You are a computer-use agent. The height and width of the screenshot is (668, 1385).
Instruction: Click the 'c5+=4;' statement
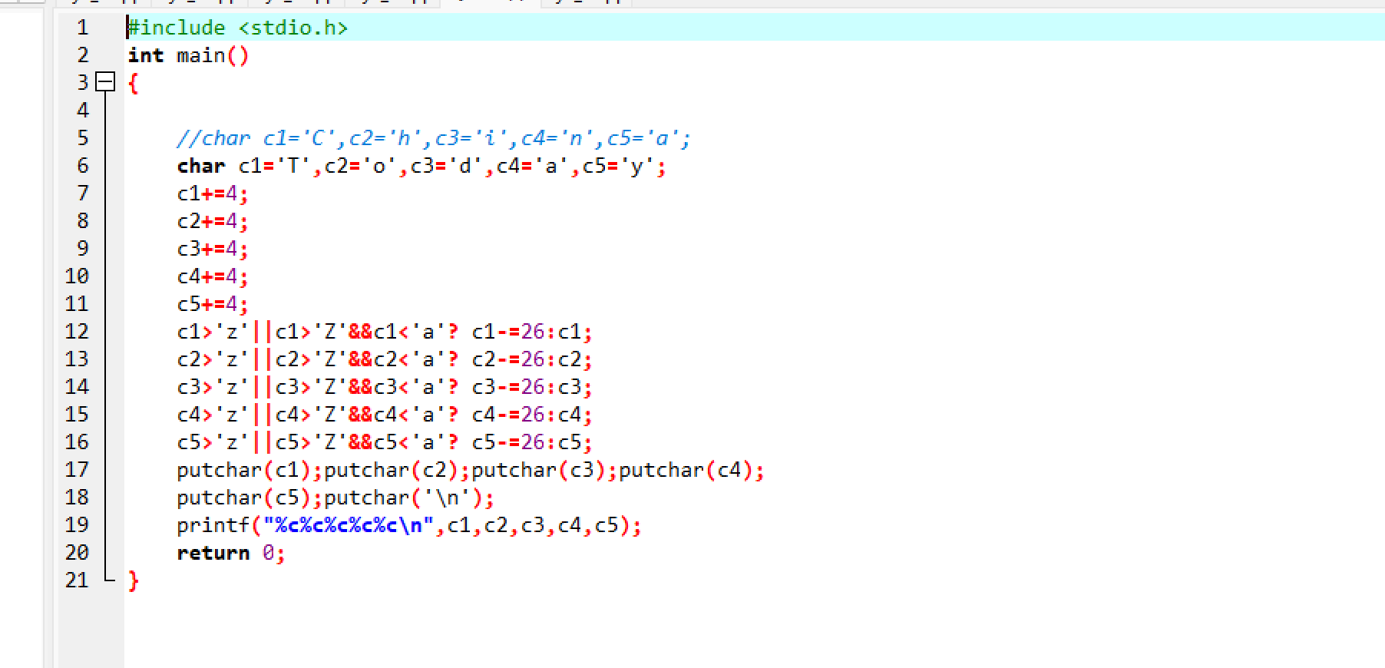tap(213, 304)
